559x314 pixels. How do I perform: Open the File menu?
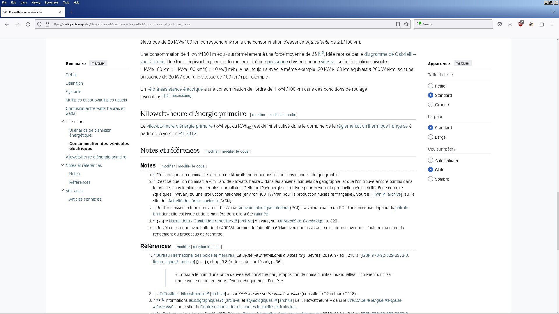pos(4,2)
